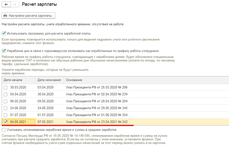Click decree № 242 basis cell
This screenshot has height=147, width=229.
96,122
